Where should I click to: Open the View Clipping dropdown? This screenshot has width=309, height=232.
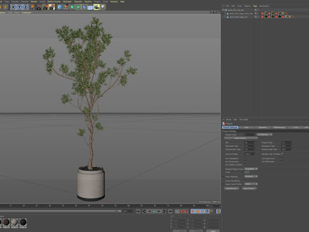pyautogui.click(x=251, y=177)
